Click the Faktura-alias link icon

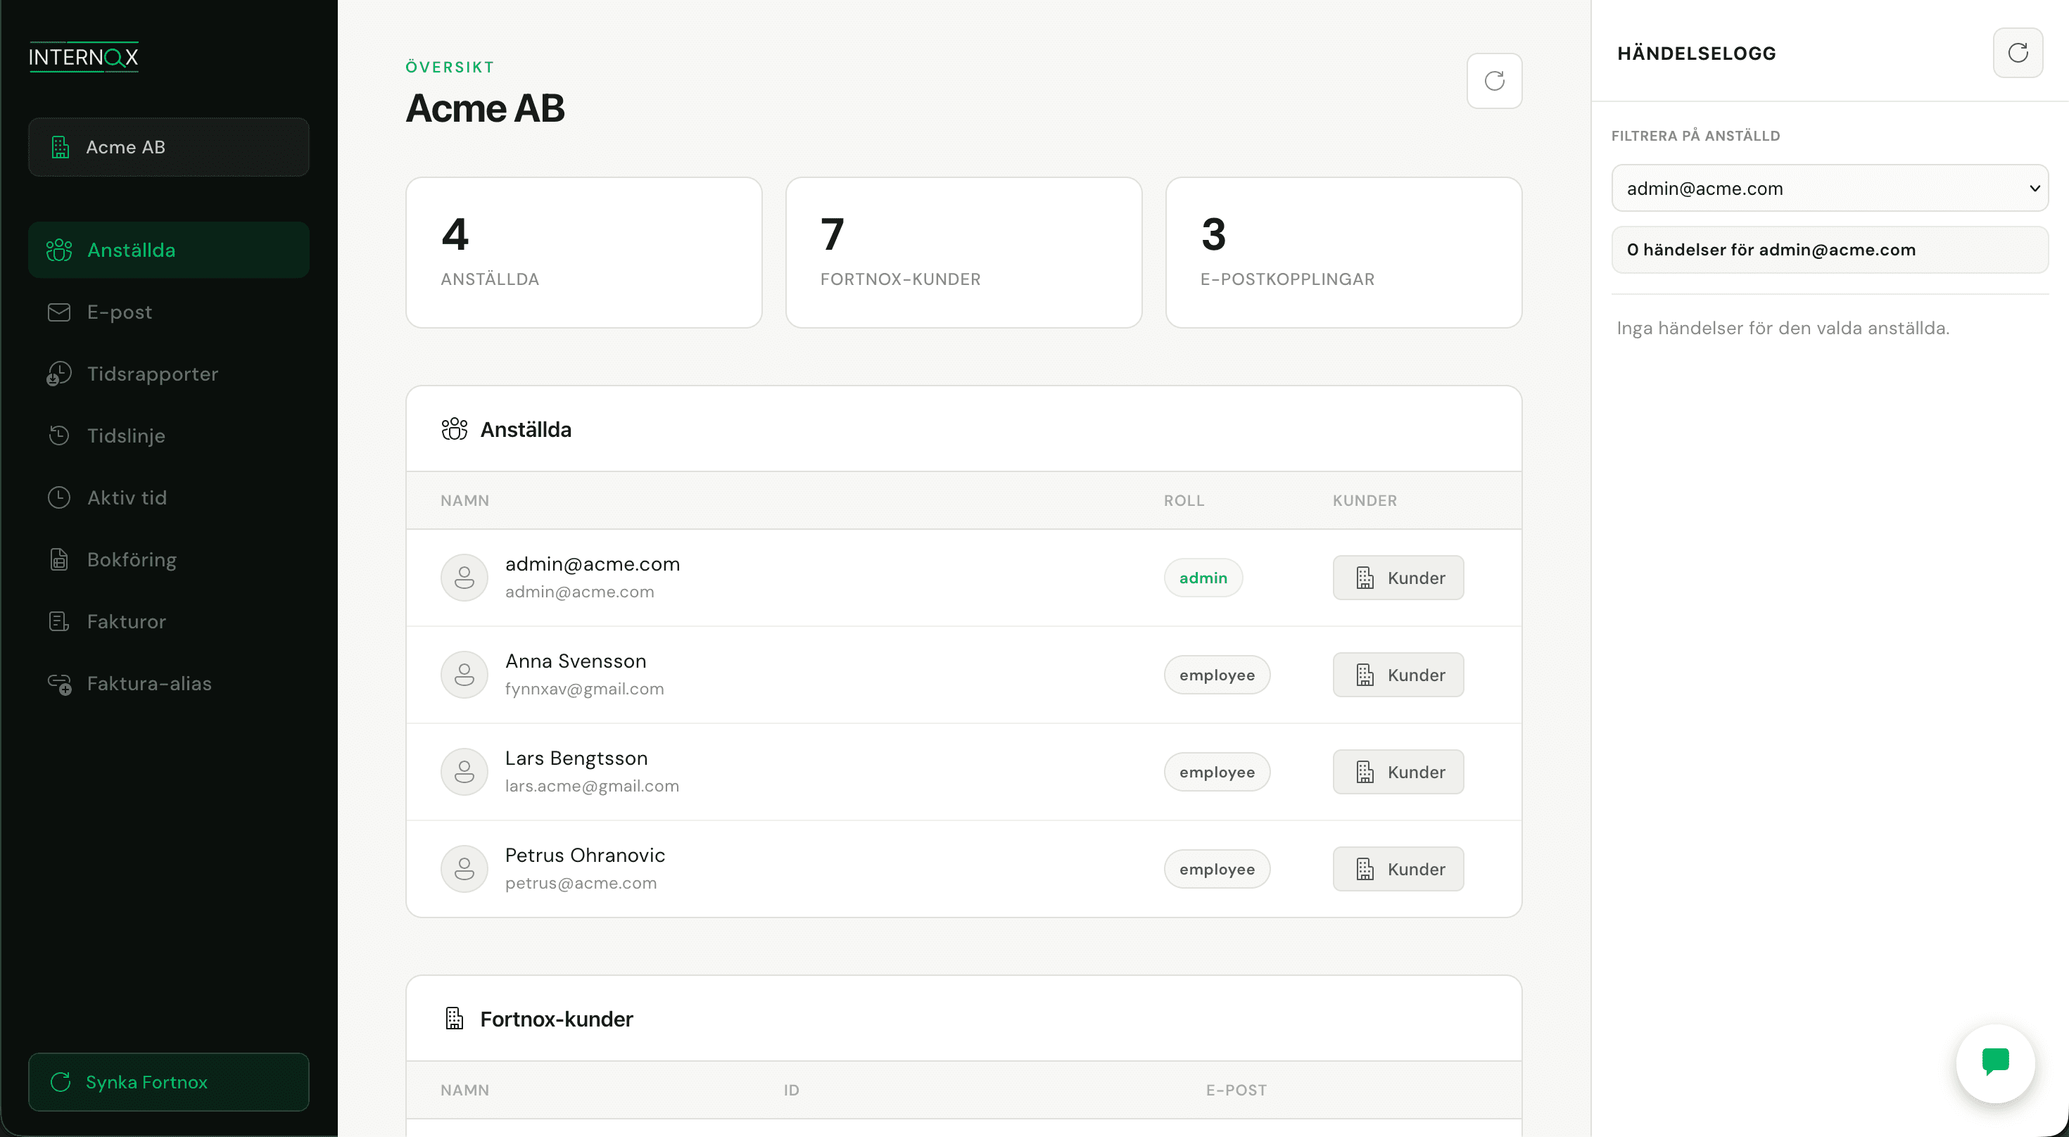click(x=59, y=683)
